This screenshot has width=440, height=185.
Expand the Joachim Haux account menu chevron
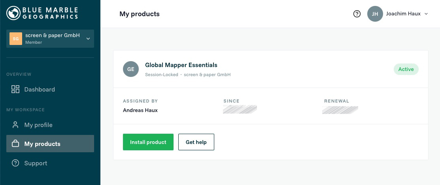coord(426,14)
